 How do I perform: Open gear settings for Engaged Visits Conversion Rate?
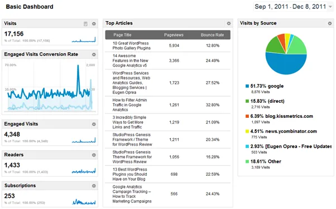pos(94,54)
